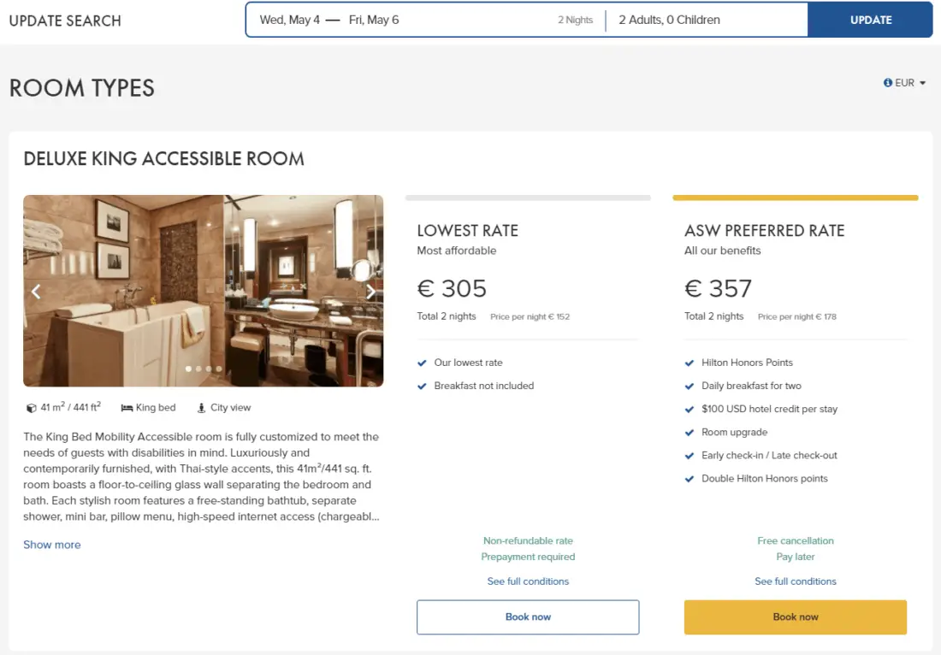Select the first carousel dot on room photo
This screenshot has width=941, height=655.
pos(188,369)
